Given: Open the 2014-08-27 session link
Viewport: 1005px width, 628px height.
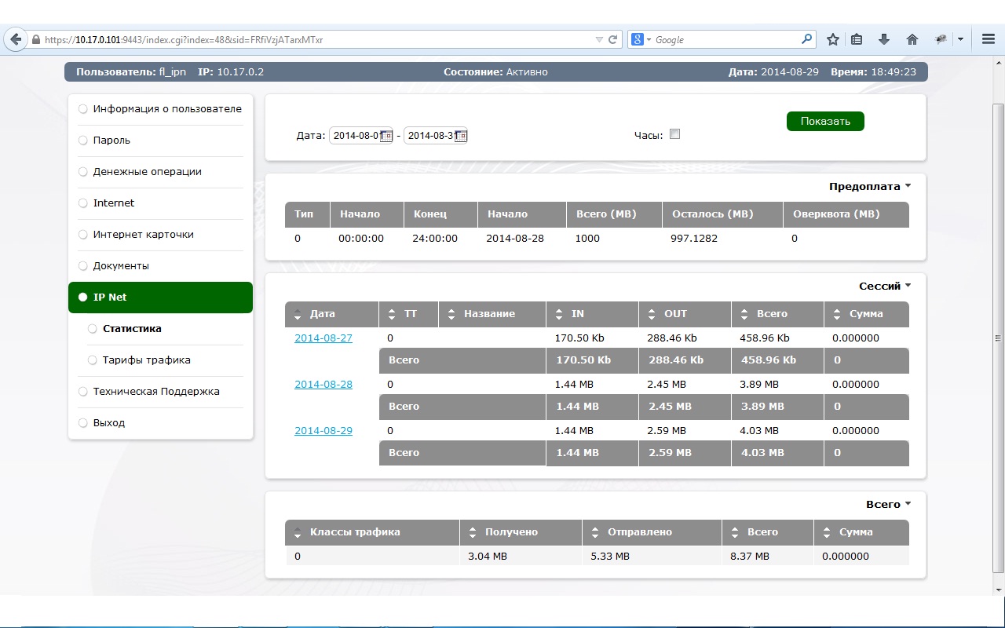Looking at the screenshot, I should pyautogui.click(x=323, y=338).
